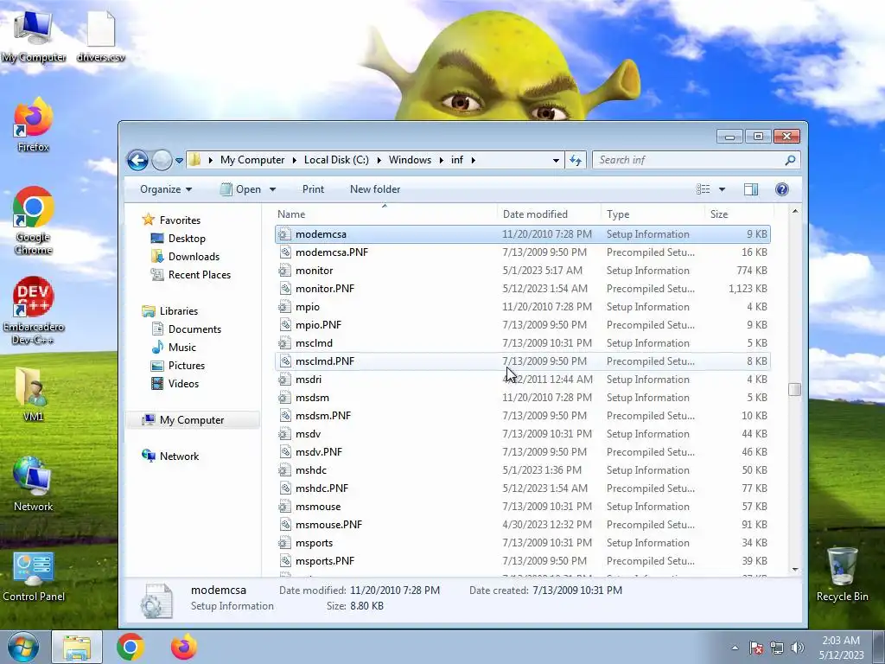
Task: Show hidden tray icons arrow
Action: coord(735,648)
